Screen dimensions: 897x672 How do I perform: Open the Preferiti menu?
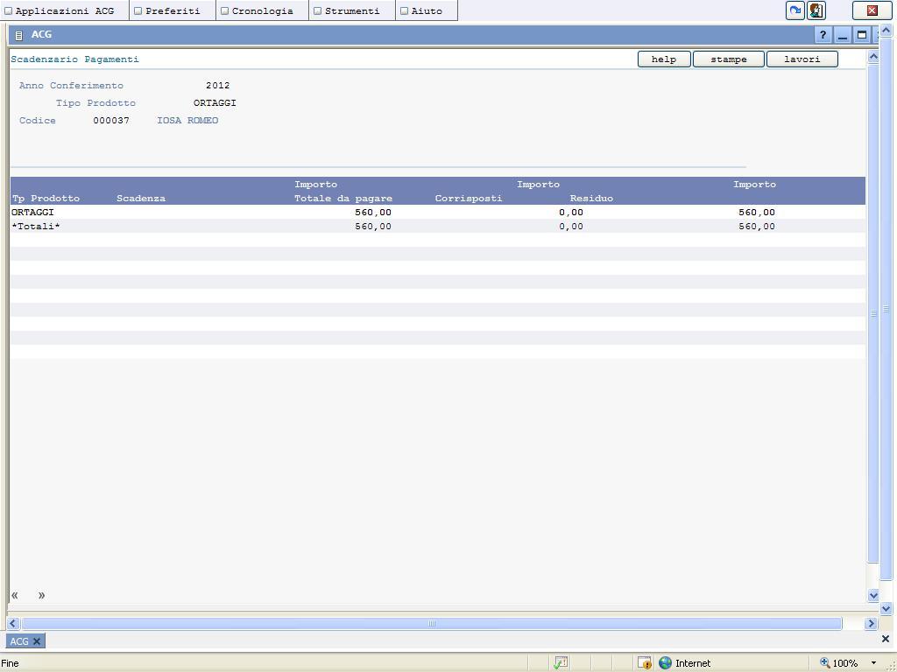173,10
